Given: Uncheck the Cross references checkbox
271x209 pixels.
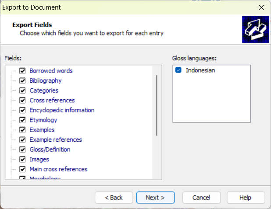Looking at the screenshot, I should tap(23, 100).
